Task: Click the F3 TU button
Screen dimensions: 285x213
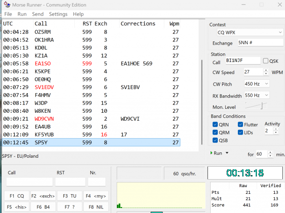Action: tap(69, 196)
